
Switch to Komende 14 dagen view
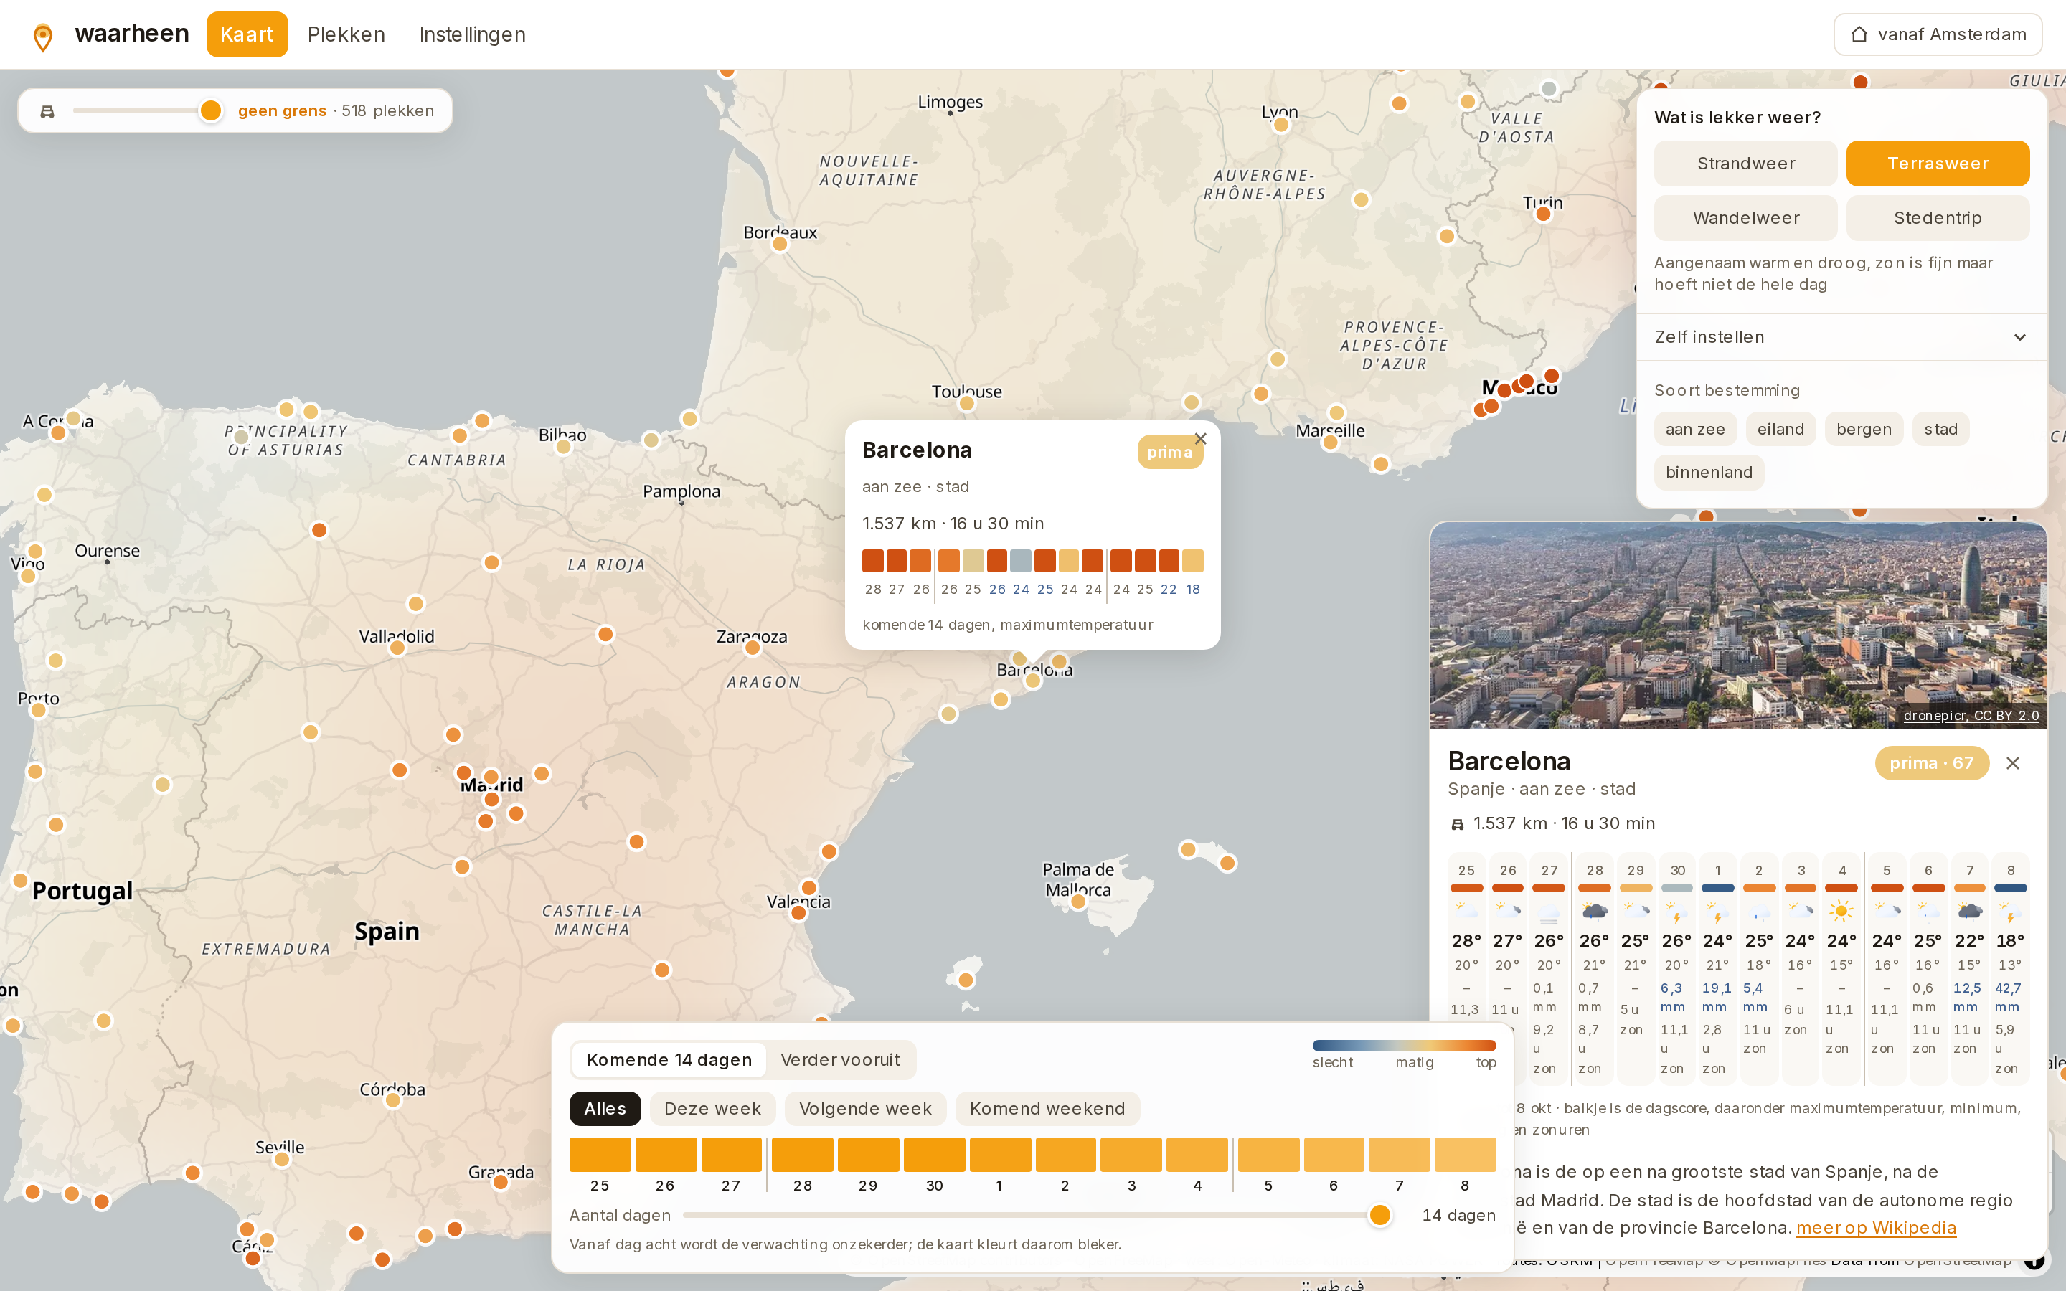[669, 1059]
